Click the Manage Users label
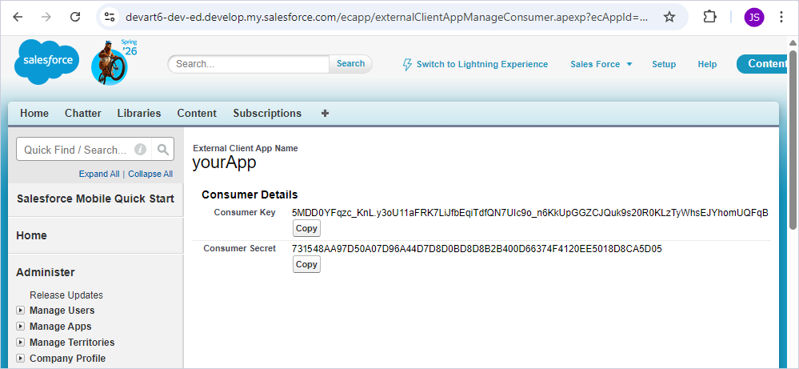 click(x=62, y=311)
